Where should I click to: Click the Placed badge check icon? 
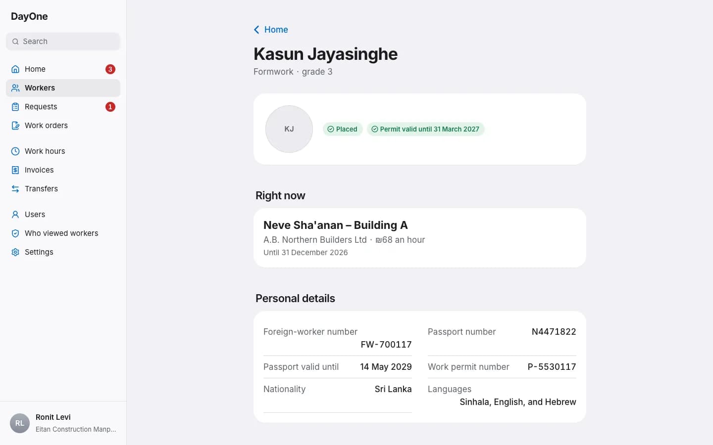(x=331, y=129)
